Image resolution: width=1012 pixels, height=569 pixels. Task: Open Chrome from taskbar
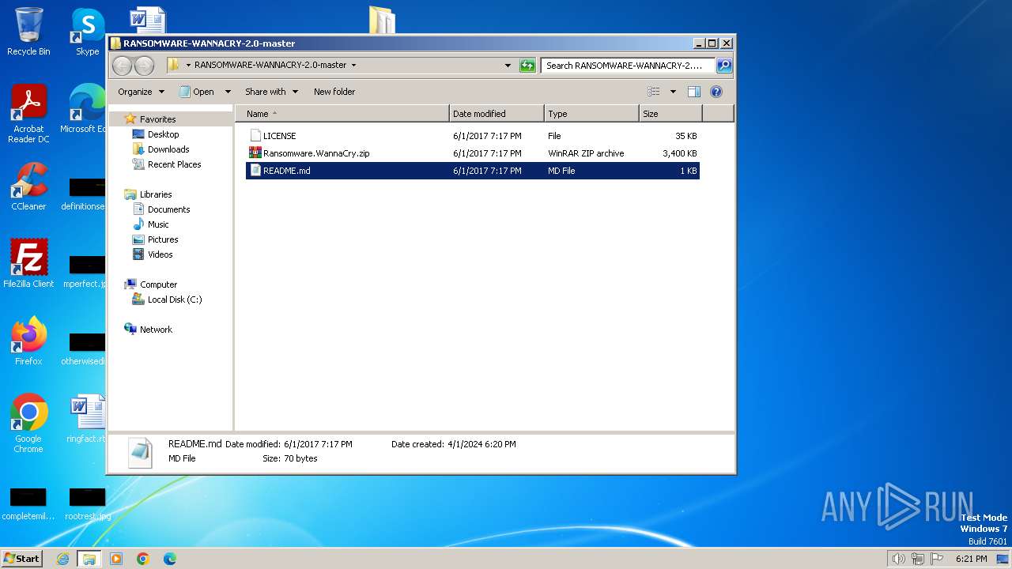143,559
